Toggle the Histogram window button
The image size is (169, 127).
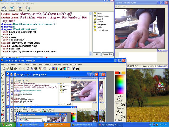click(x=61, y=69)
